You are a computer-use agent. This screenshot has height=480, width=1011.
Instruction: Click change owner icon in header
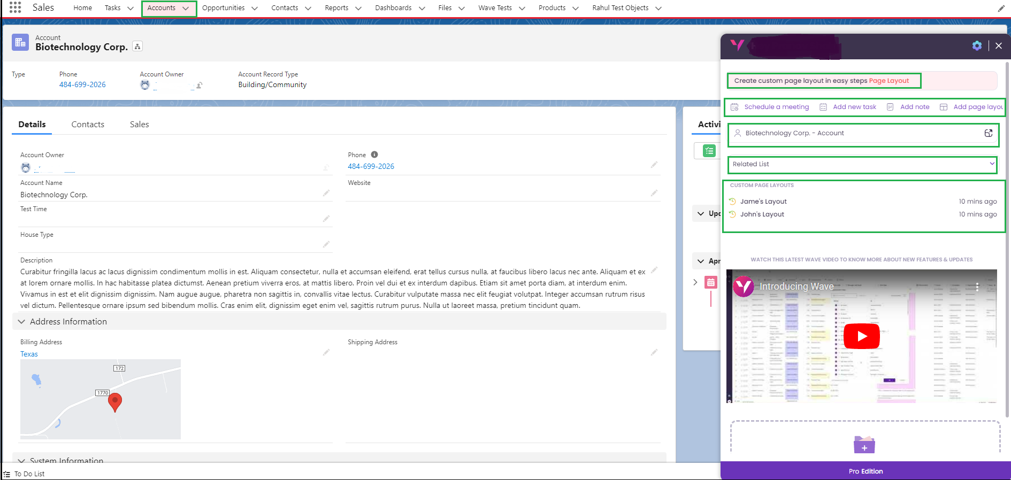click(x=199, y=85)
